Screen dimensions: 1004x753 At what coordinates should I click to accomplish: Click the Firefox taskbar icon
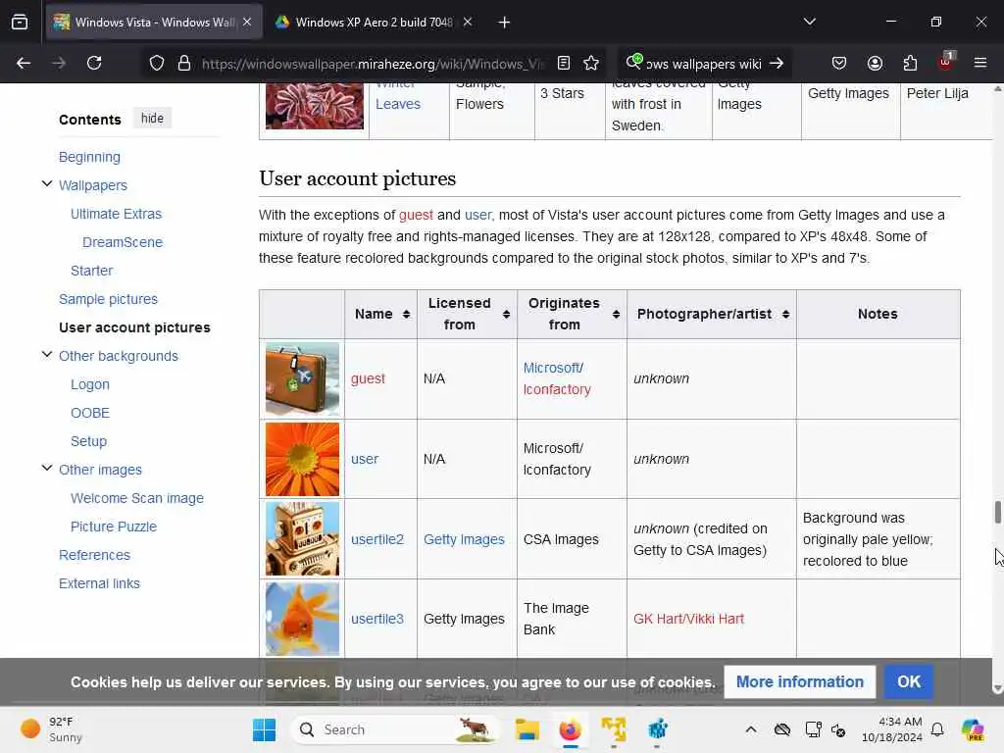pos(570,729)
